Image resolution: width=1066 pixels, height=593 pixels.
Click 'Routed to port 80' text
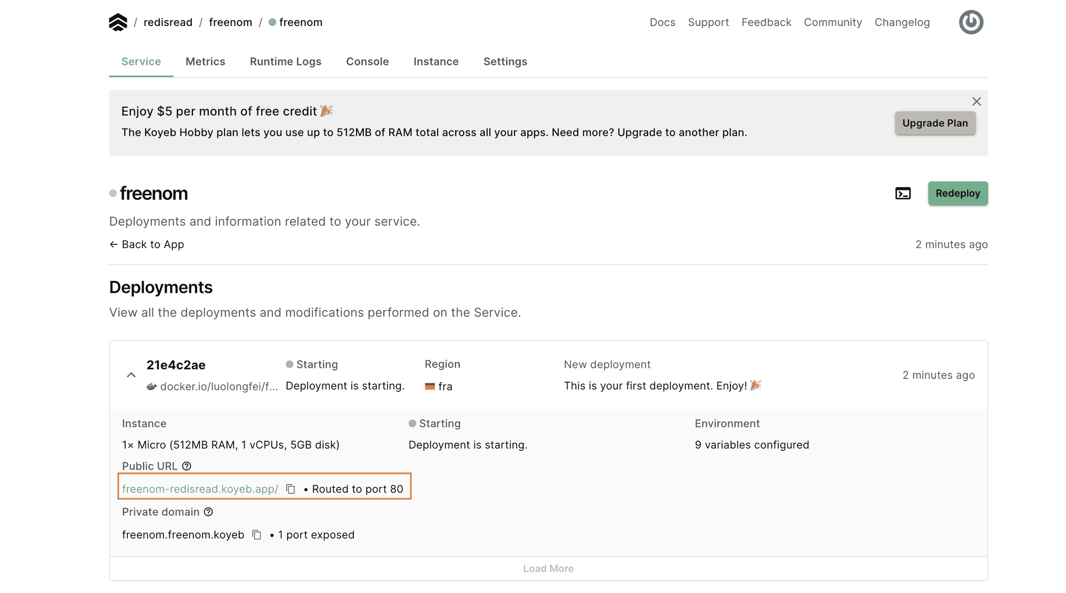358,489
